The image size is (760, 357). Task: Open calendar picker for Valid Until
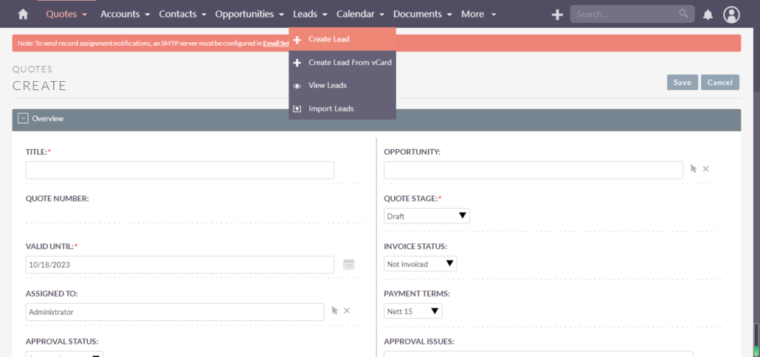click(x=349, y=264)
